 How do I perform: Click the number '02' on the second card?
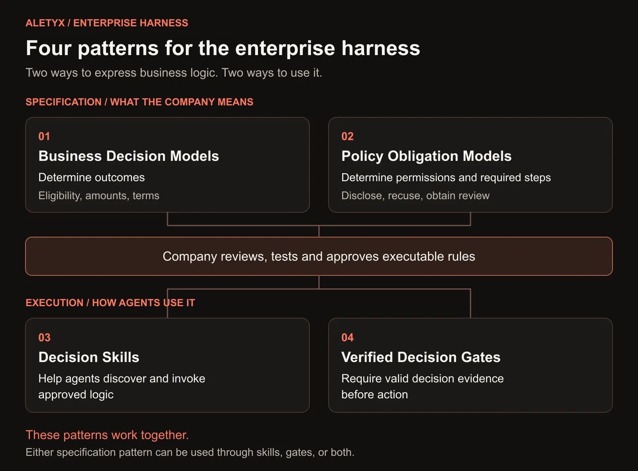click(x=347, y=137)
